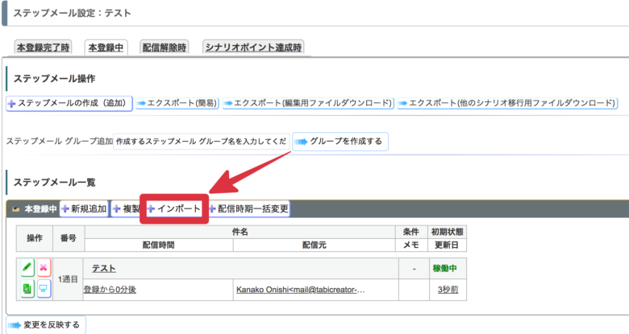The height and width of the screenshot is (334, 629).
Task: Click the ステップメール操作 heading
Action: tap(55, 79)
